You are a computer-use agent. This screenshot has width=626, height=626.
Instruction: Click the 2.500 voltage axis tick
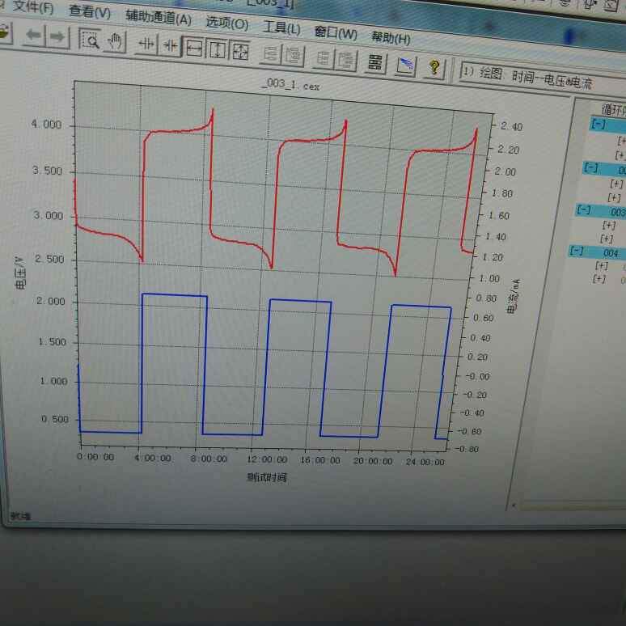(49, 259)
